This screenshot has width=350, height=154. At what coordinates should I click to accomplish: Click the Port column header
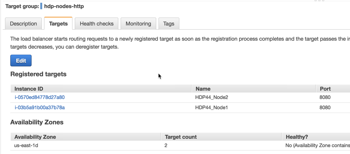pyautogui.click(x=325, y=89)
